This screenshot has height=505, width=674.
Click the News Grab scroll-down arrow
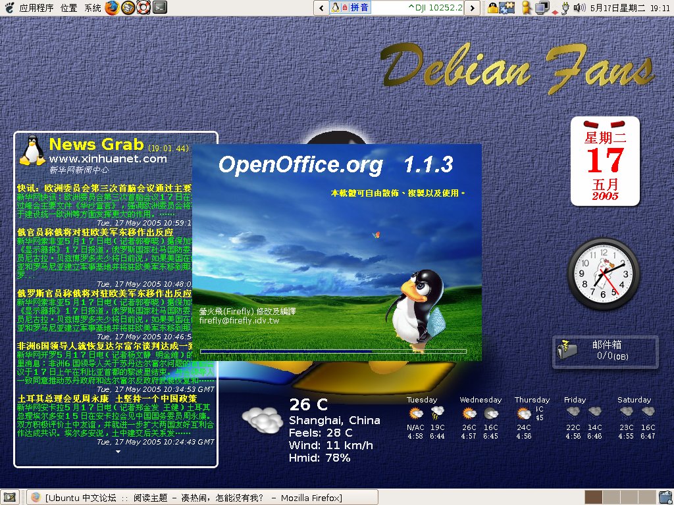tap(118, 452)
